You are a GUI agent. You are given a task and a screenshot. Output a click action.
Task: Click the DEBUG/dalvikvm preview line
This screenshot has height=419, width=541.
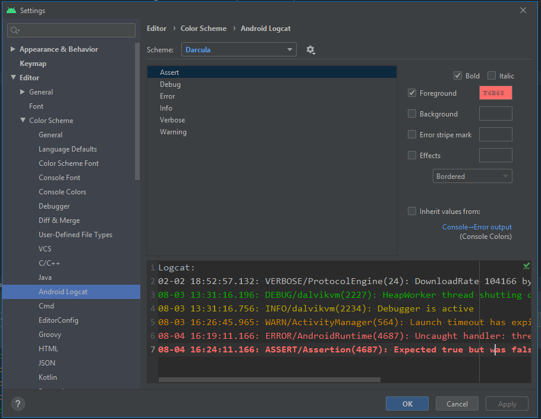(344, 295)
